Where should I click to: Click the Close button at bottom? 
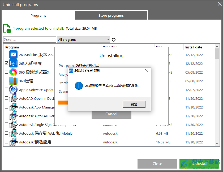(157, 164)
